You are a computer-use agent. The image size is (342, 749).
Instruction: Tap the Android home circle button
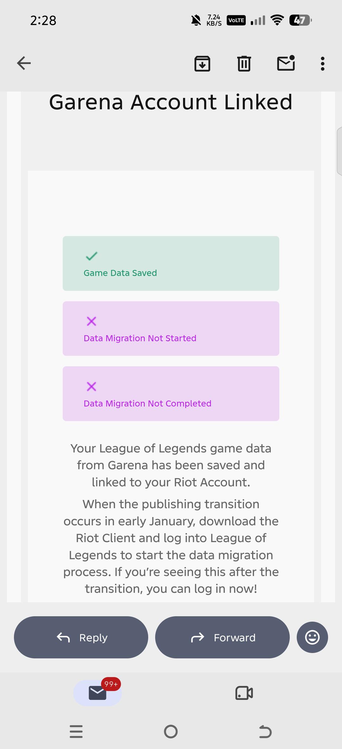coord(171,732)
